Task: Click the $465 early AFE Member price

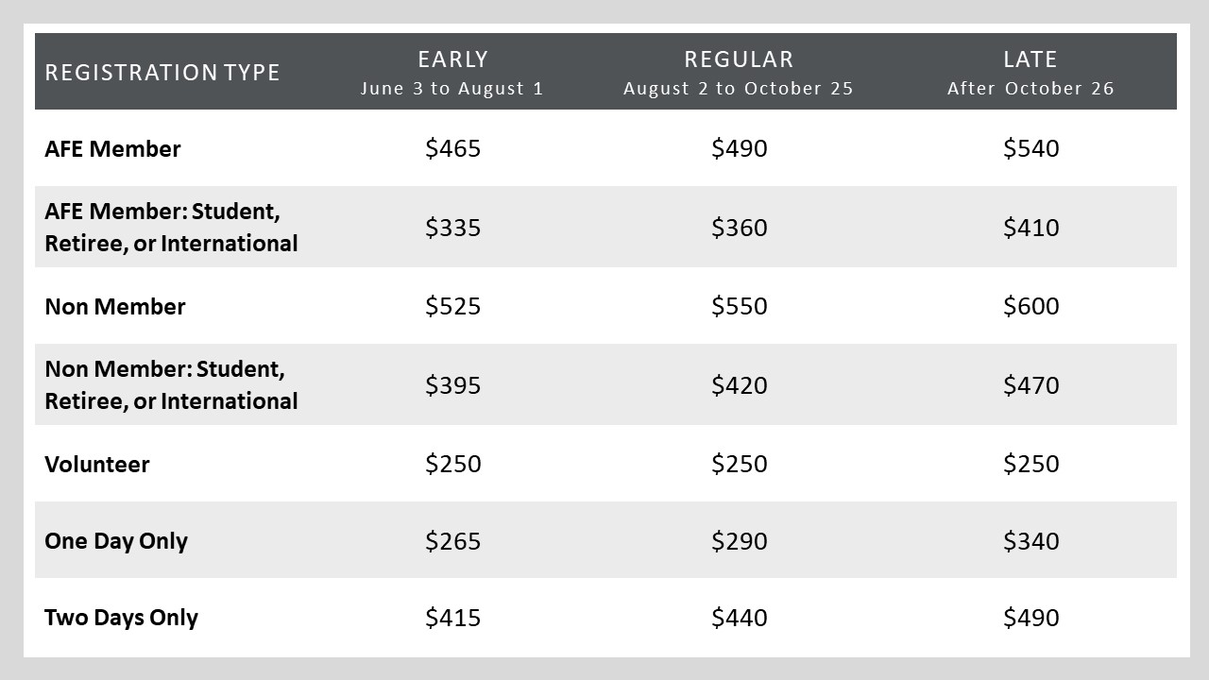Action: click(x=453, y=149)
